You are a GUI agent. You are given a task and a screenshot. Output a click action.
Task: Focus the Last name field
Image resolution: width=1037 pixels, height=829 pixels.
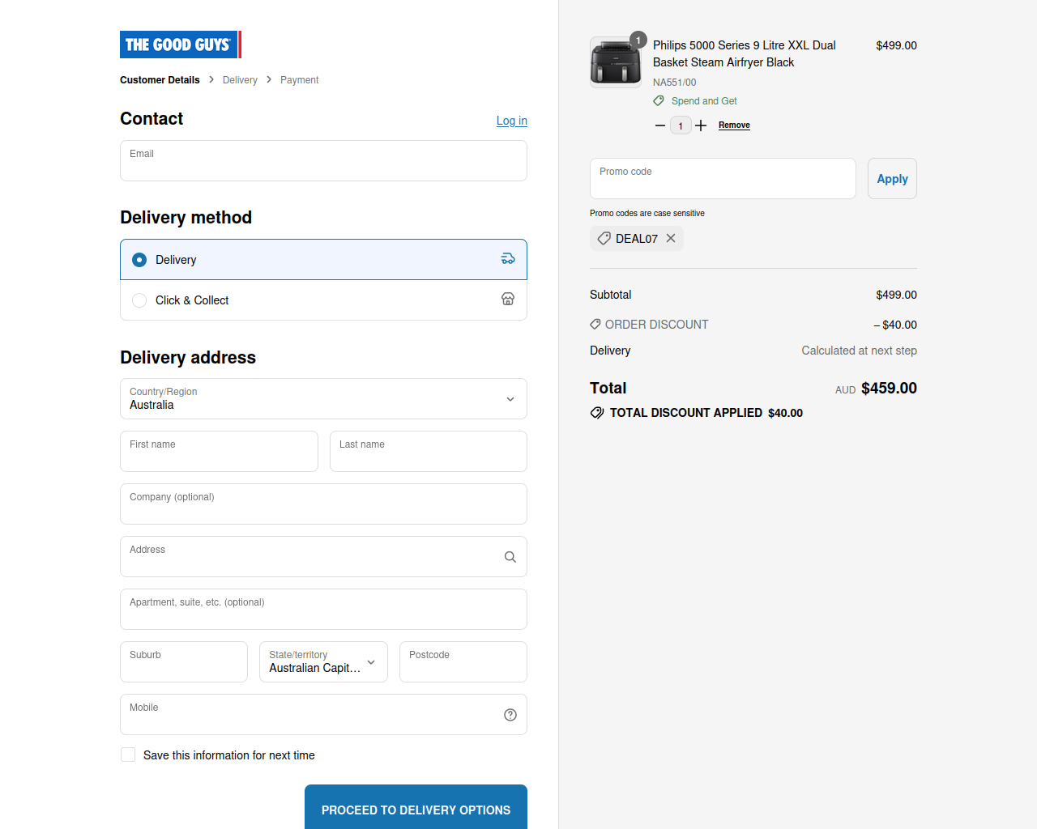pyautogui.click(x=429, y=452)
